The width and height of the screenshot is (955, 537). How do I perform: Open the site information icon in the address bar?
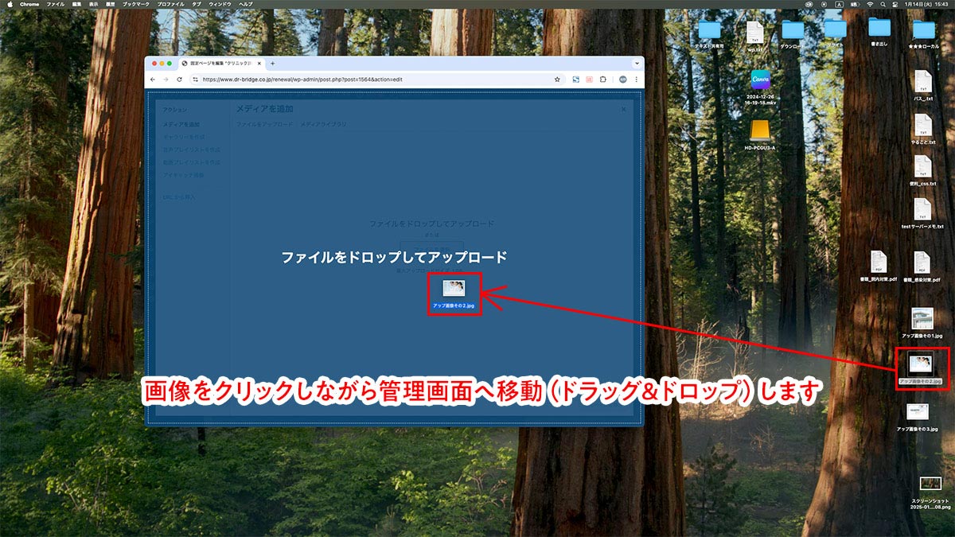click(x=196, y=80)
